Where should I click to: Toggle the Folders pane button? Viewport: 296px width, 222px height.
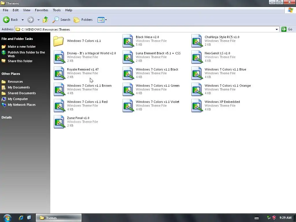pos(83,20)
